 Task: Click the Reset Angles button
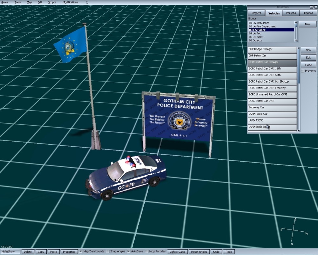point(199,252)
